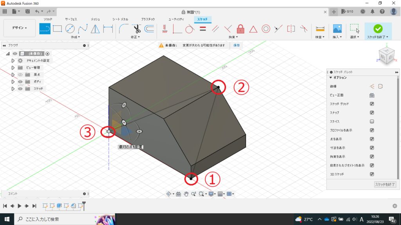Toggle visibility eye of 原点 folder
The width and height of the screenshot is (401, 225).
(20, 75)
